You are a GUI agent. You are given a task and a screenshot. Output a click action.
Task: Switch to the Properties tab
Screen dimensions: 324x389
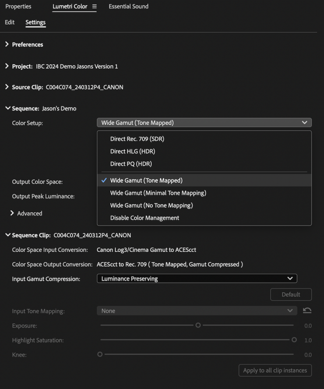tap(18, 7)
